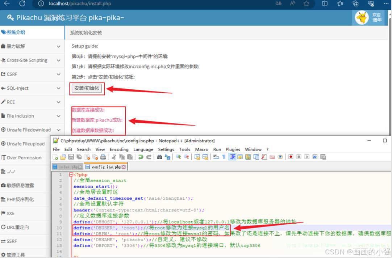Click the Function list icon in Notepad++
This screenshot has height=258, width=392.
(x=264, y=157)
